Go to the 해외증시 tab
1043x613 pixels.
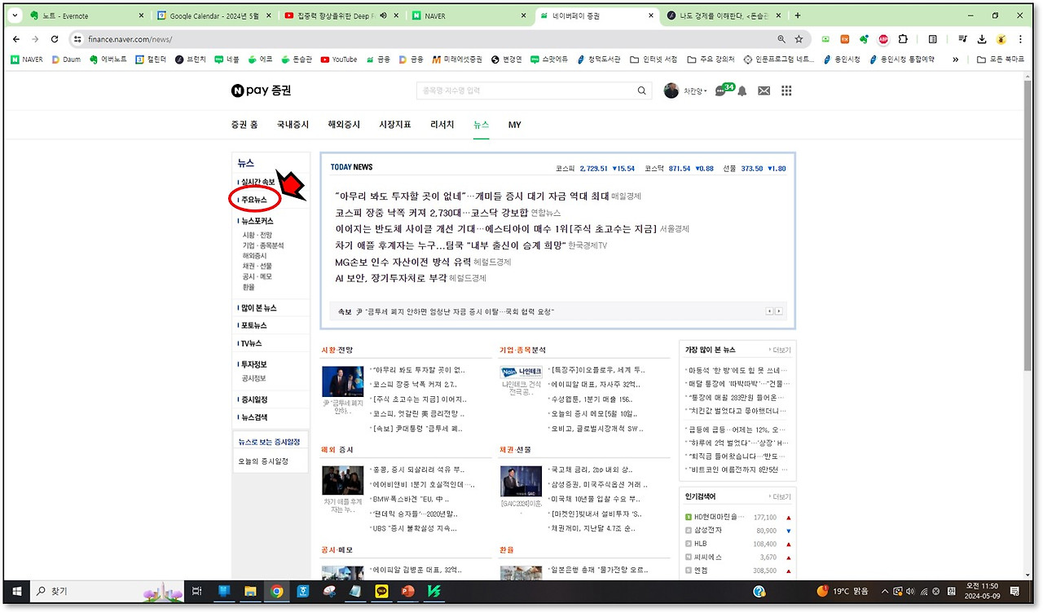coord(344,125)
